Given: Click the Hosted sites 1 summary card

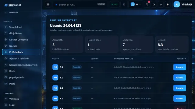Looking at the screenshot, I should pos(101,45).
